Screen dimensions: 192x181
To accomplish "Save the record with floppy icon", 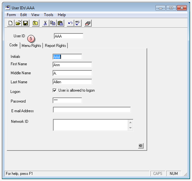I will [x=25, y=23].
